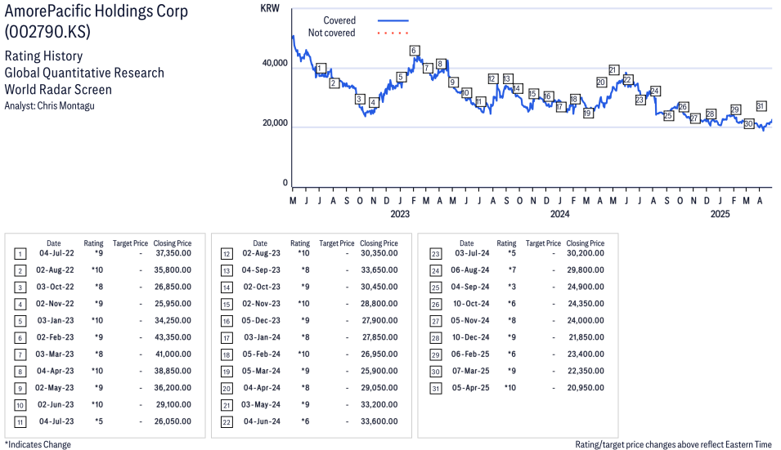
Task: Select the closing price 20,950.00
Action: 586,388
